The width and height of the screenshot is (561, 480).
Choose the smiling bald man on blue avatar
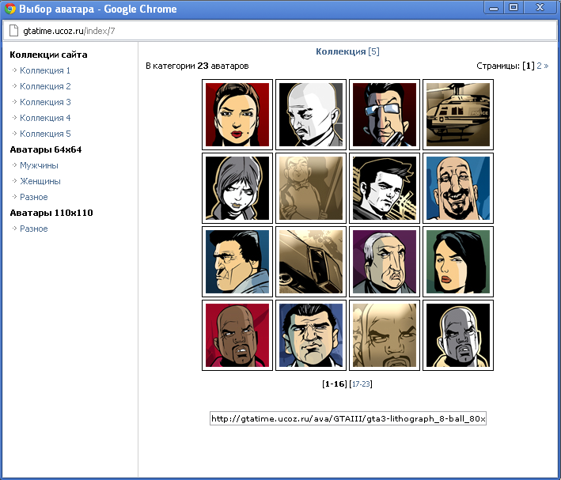pyautogui.click(x=458, y=188)
